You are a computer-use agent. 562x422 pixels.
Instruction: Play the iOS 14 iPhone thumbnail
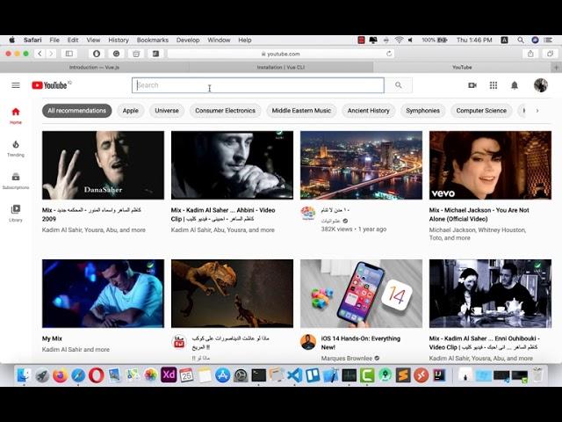pyautogui.click(x=361, y=294)
